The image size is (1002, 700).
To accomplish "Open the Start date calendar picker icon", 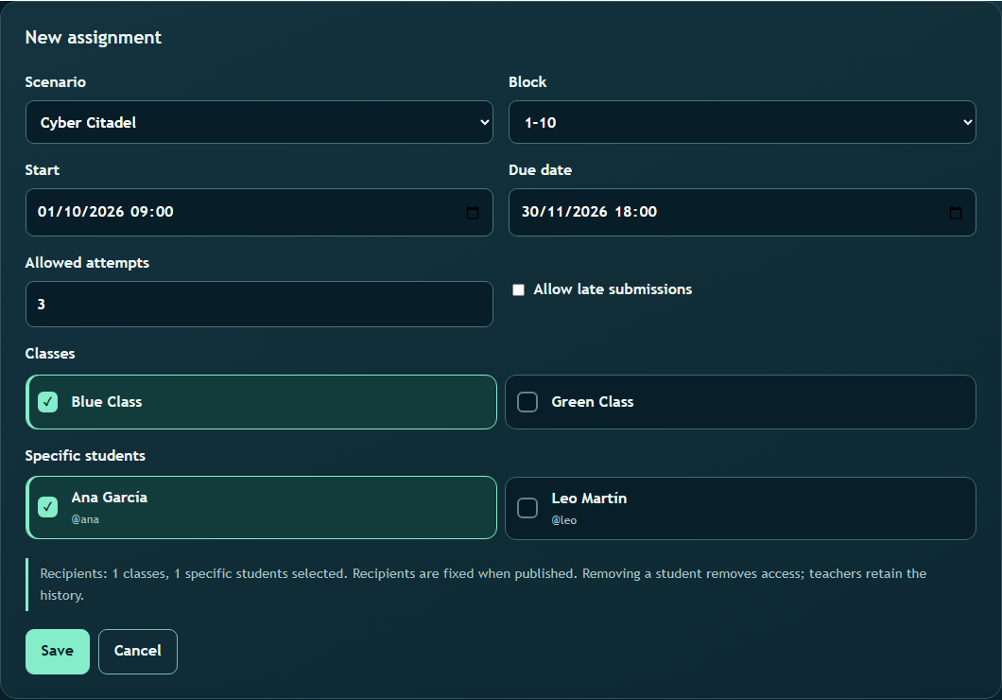I will [x=473, y=212].
